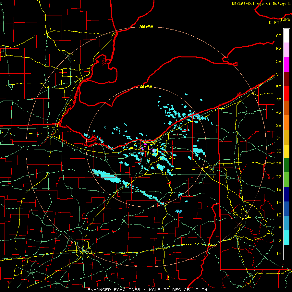292x292 pixels.
Task: Click the black TH legend swatch
Action: coord(286,252)
